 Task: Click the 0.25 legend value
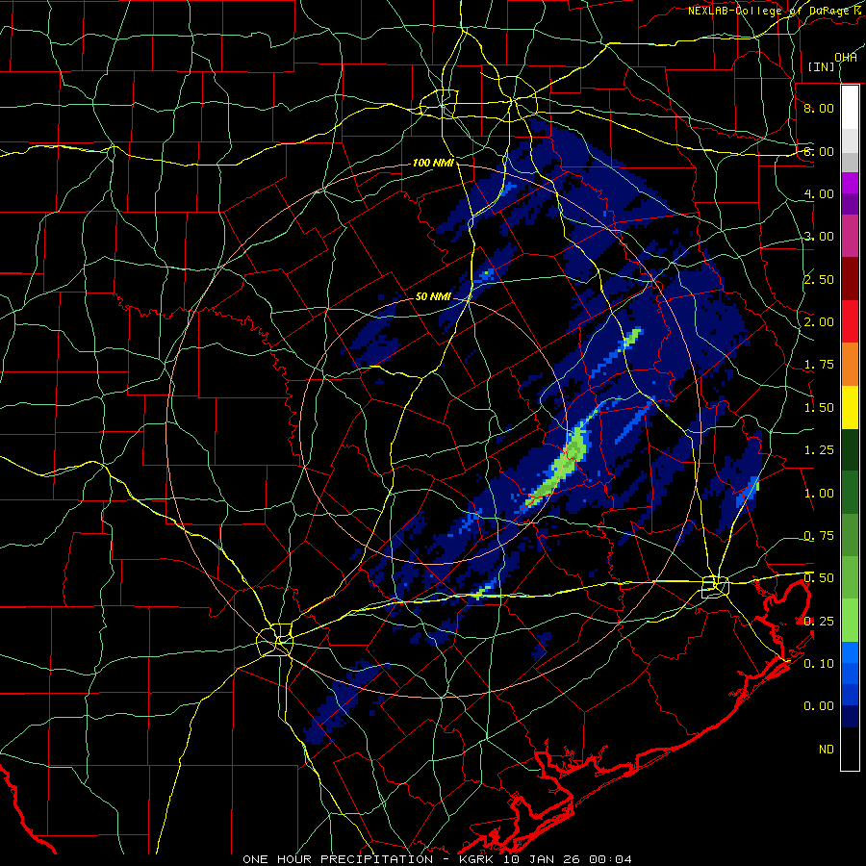pyautogui.click(x=819, y=622)
